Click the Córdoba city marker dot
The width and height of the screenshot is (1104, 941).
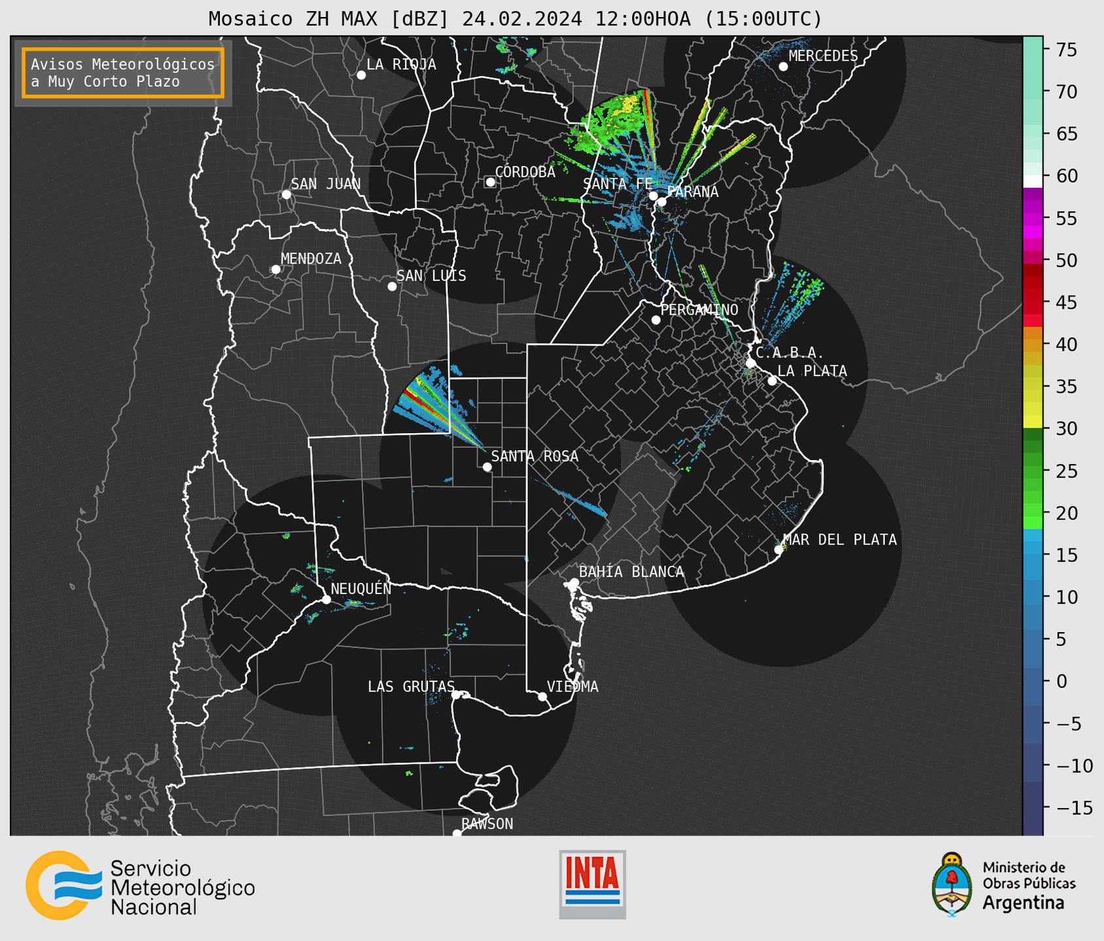pos(490,182)
